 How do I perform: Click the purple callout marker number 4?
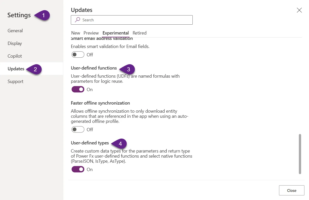click(x=119, y=144)
